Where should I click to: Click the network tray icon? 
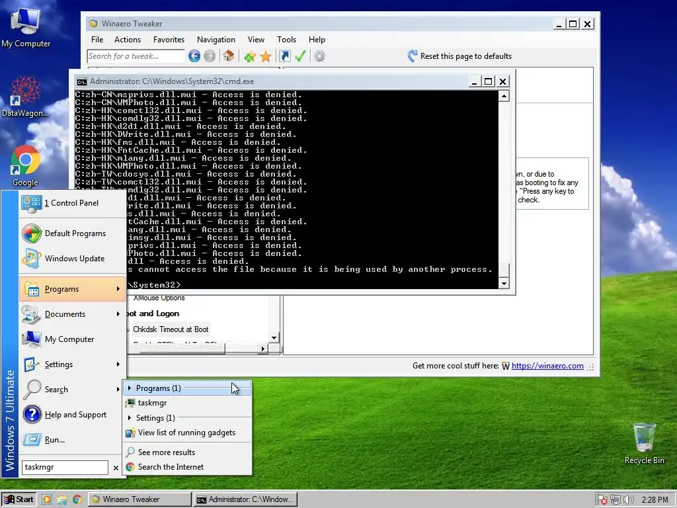[616, 500]
